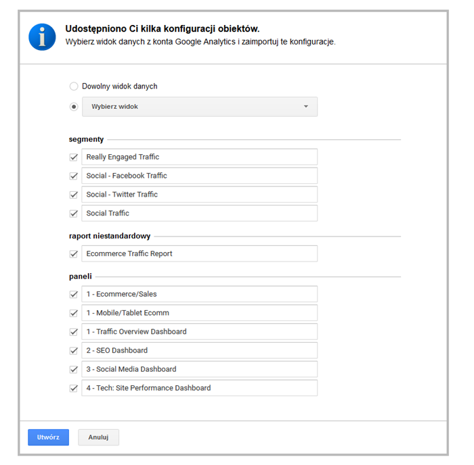The image size is (474, 465).
Task: Toggle the 1 - Mobile/Tablet Ecomm checkbox
Action: pos(74,313)
